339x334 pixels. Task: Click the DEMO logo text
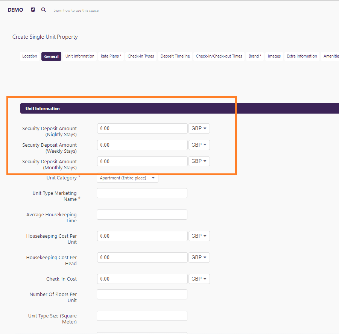(15, 10)
